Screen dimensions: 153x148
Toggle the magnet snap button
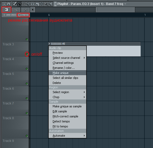pos(9,4)
